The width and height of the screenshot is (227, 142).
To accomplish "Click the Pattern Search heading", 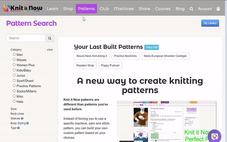I will (x=31, y=23).
